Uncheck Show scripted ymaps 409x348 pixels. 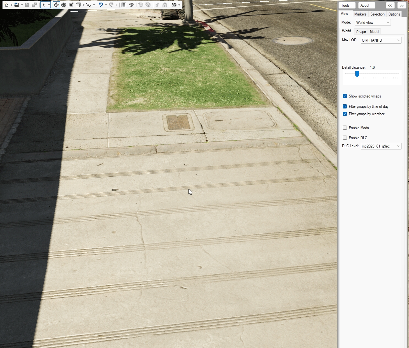[x=345, y=96]
